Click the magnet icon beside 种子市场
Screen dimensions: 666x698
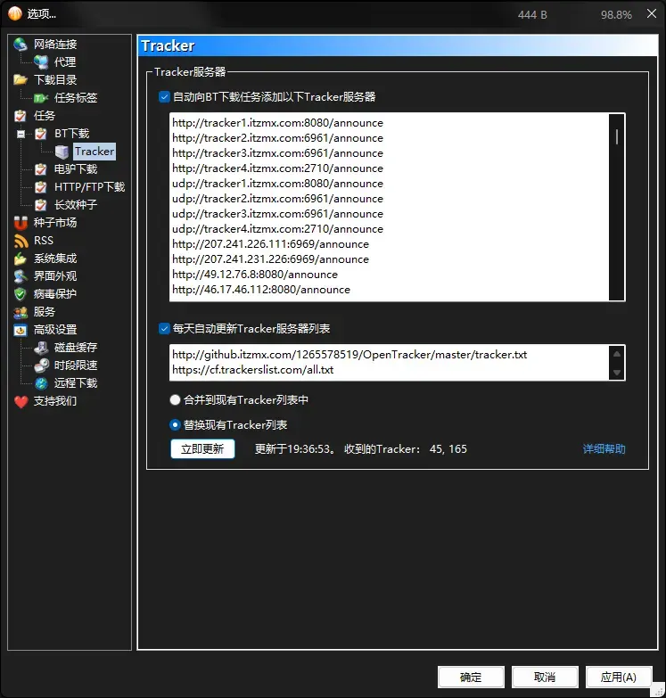point(21,223)
